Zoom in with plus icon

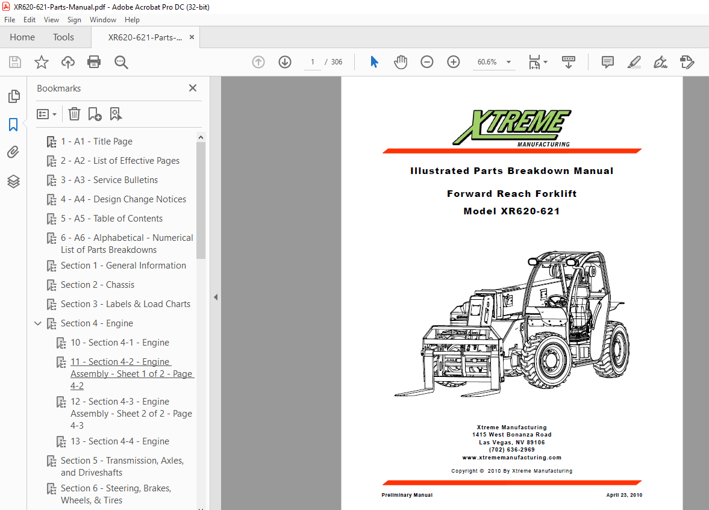tap(453, 62)
